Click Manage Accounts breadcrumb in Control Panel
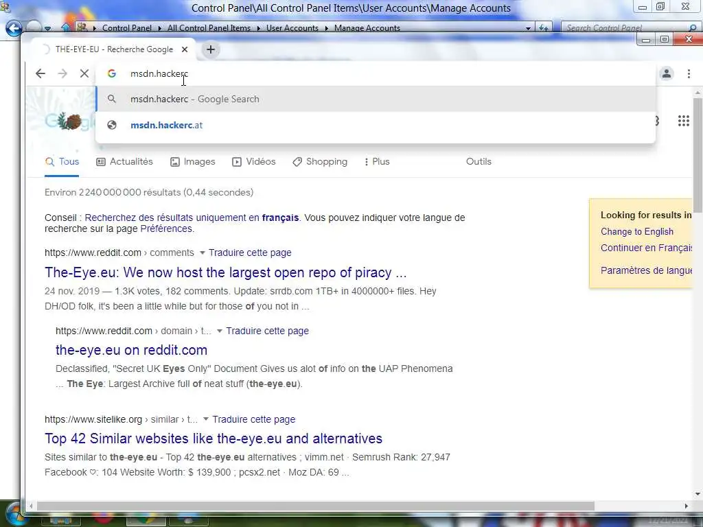Viewport: 703px width, 527px height. [367, 27]
